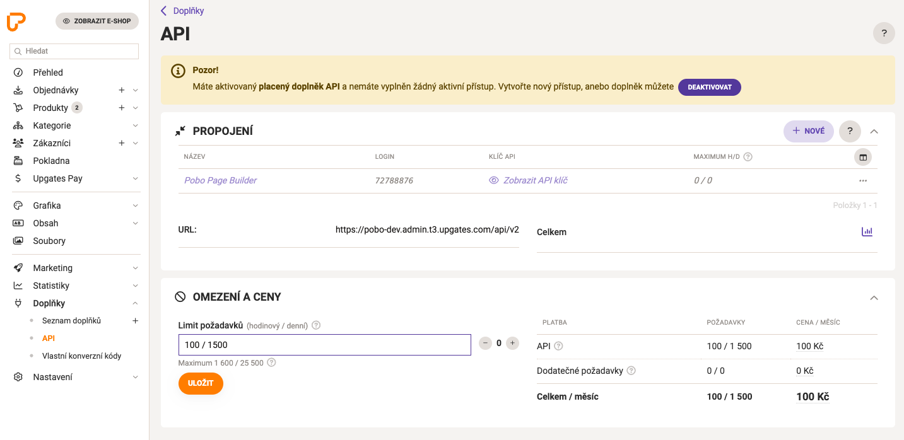Collapse the Omezení a ceny section
The height and width of the screenshot is (440, 904).
click(x=874, y=298)
